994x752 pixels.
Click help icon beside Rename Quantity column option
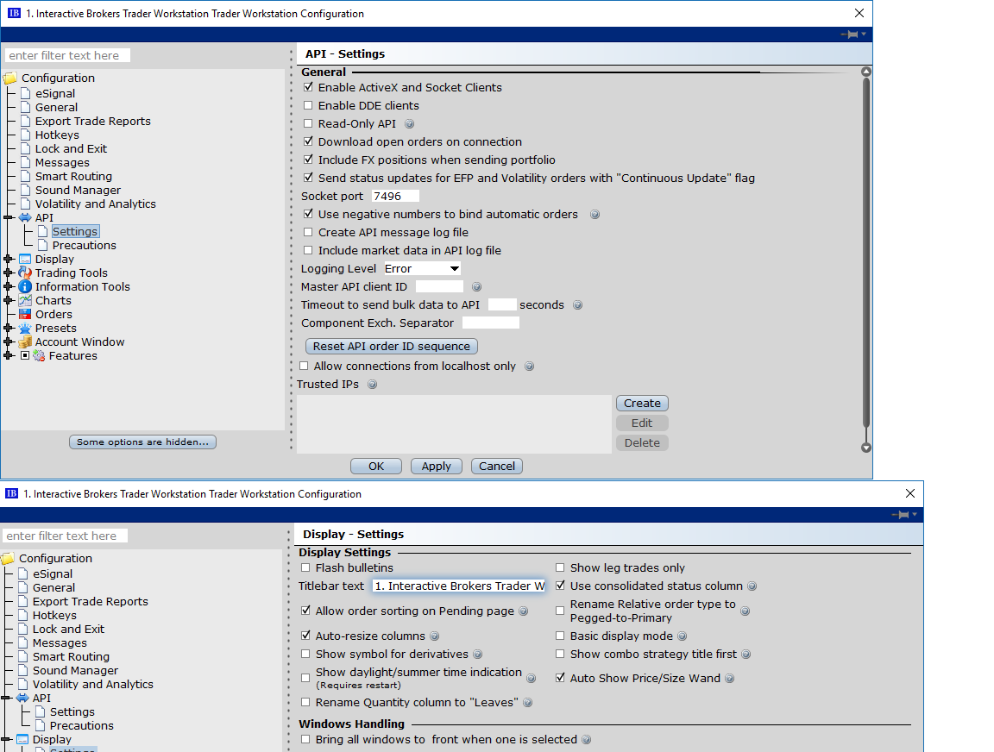(527, 703)
